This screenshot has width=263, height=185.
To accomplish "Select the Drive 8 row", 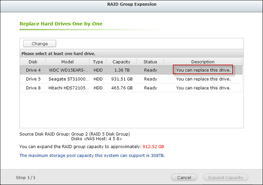I will [x=131, y=88].
